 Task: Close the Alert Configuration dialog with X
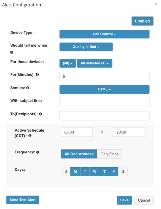156,4
